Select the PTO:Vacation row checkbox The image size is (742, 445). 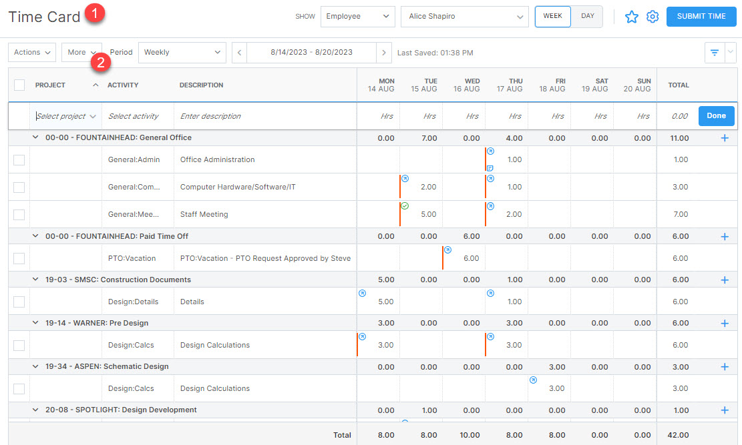click(x=19, y=258)
